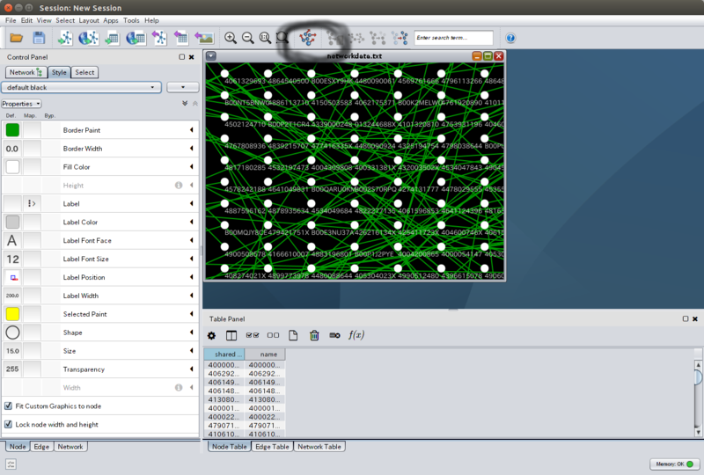Export network toolbar icon
This screenshot has width=704, height=475.
(x=159, y=38)
